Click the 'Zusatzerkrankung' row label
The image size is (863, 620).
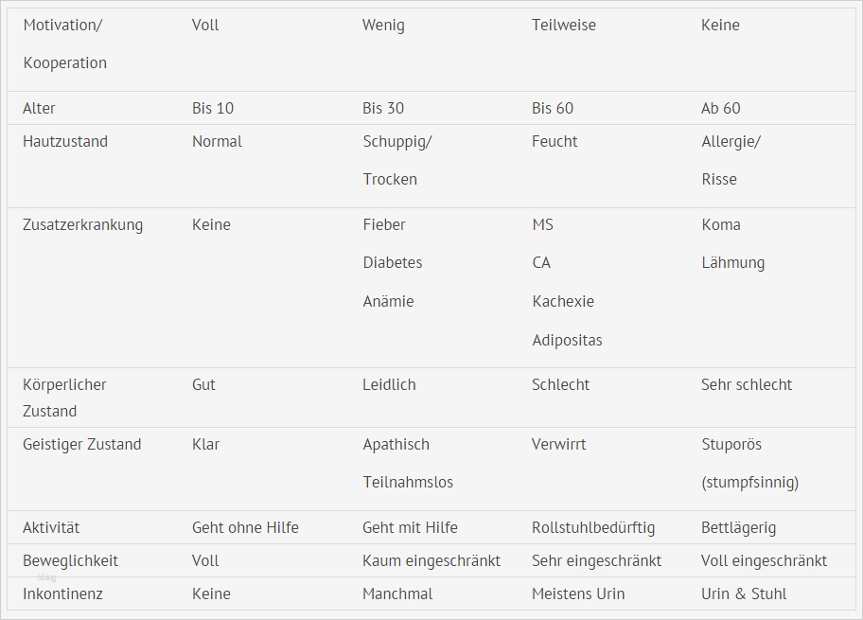pyautogui.click(x=82, y=224)
